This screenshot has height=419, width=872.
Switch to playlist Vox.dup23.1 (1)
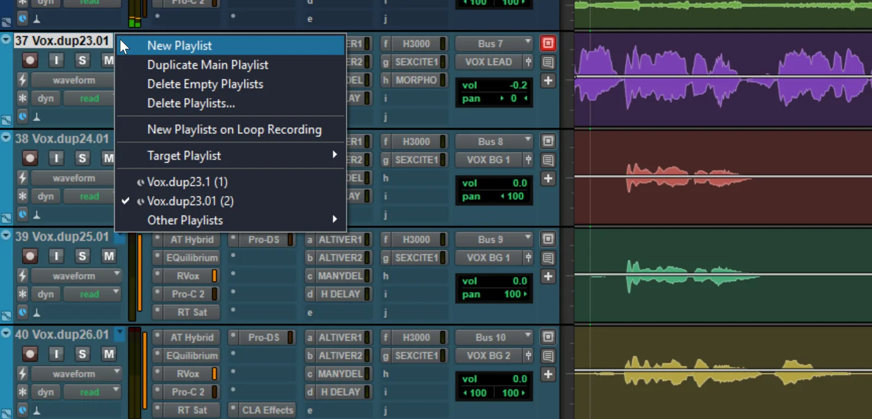tap(231, 182)
